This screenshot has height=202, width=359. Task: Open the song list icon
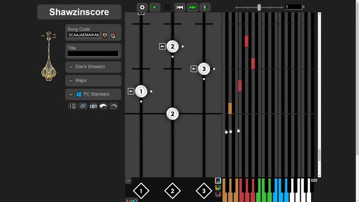point(72,106)
